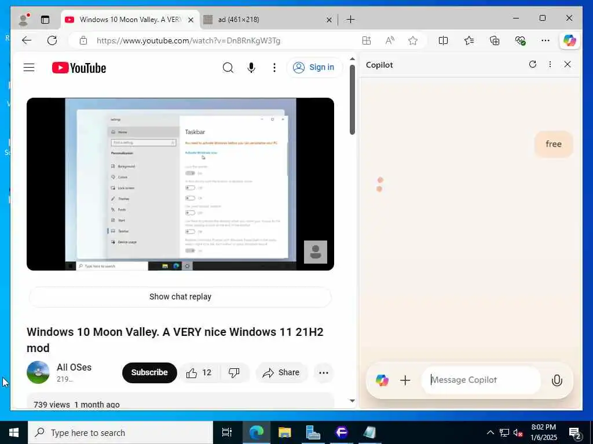
Task: Open Collections icon in Edge toolbar
Action: [x=495, y=40]
